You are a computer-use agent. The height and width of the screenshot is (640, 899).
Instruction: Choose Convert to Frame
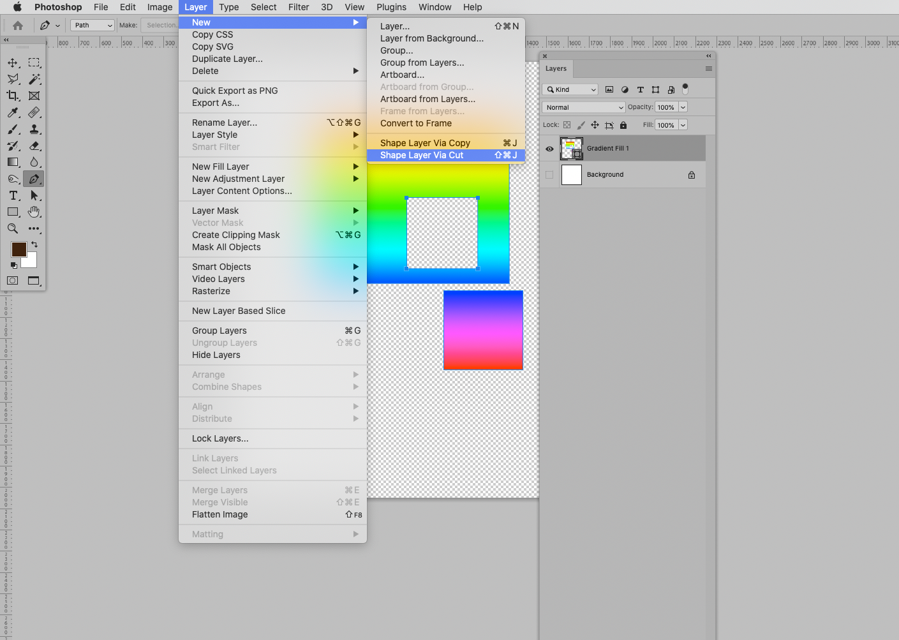[446, 123]
